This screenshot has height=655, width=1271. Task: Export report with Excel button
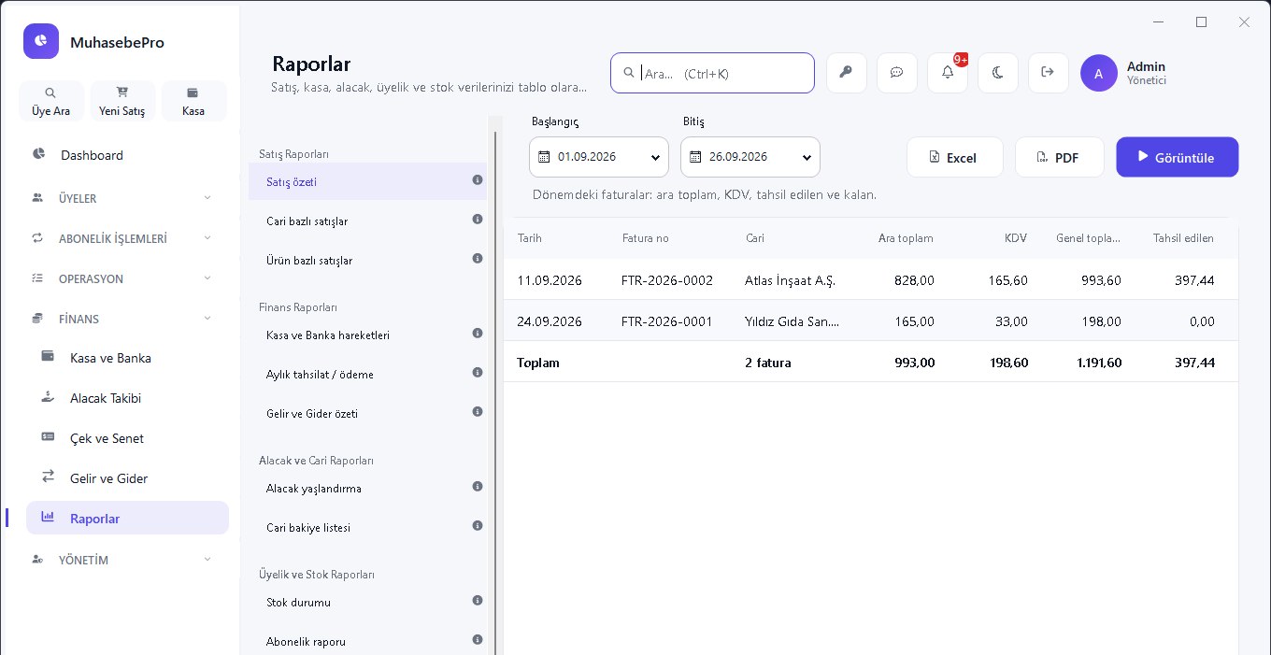click(955, 157)
